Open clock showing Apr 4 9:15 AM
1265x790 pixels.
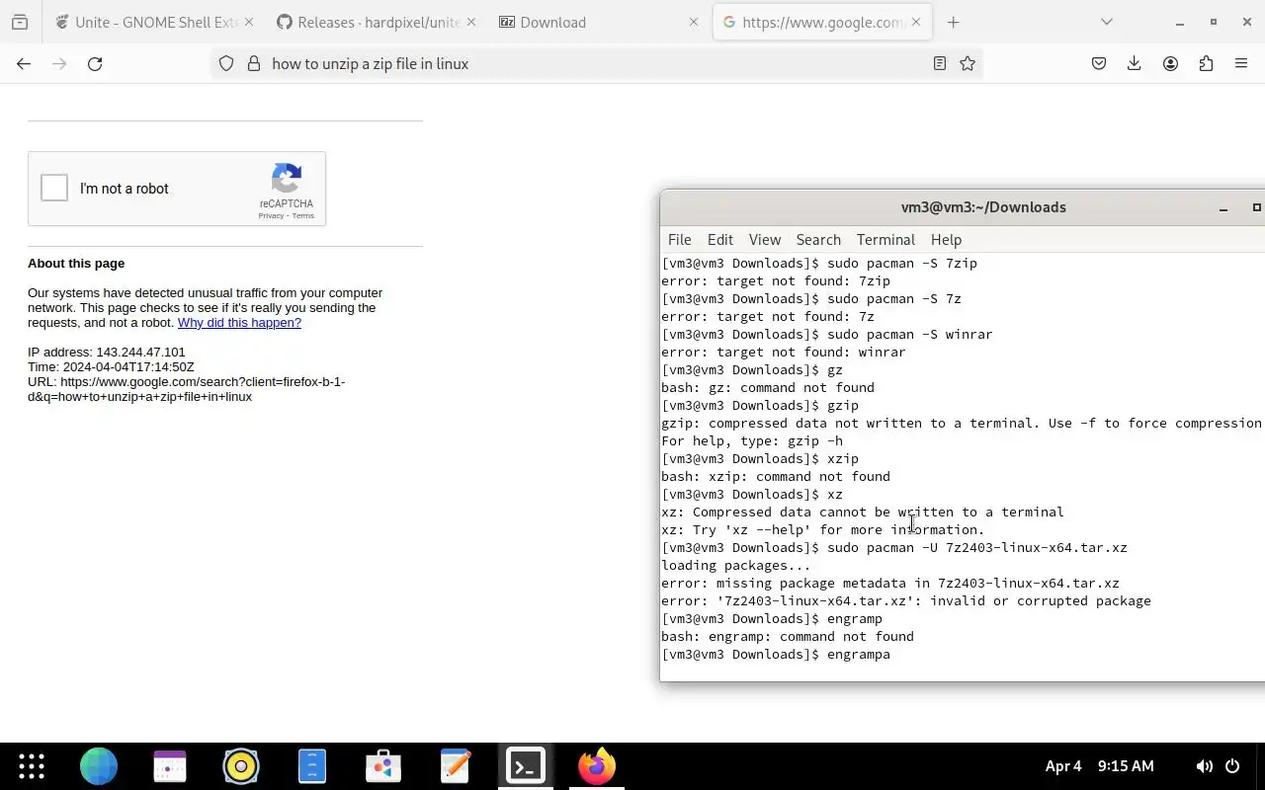1099,766
